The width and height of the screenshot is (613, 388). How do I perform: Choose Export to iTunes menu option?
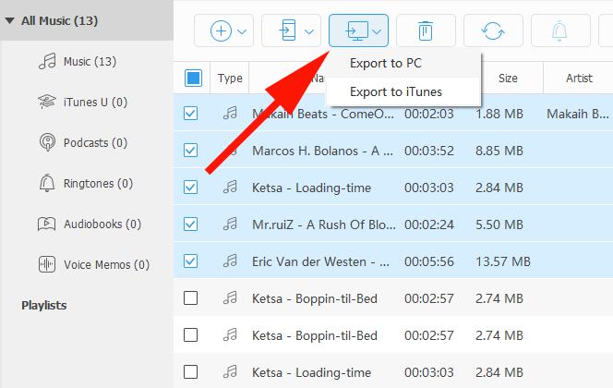click(x=396, y=91)
